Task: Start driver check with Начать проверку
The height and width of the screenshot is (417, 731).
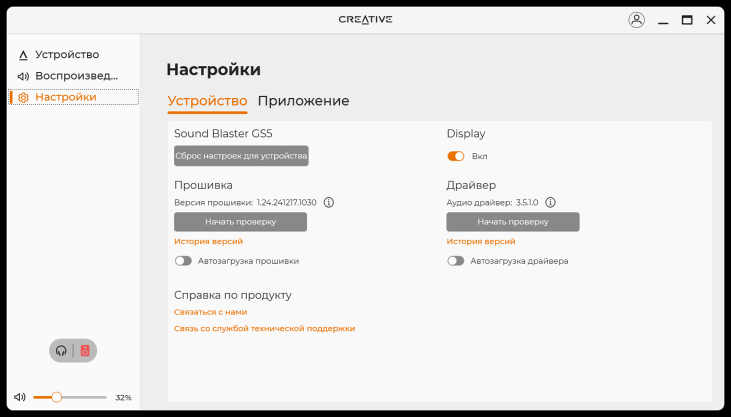Action: 513,222
